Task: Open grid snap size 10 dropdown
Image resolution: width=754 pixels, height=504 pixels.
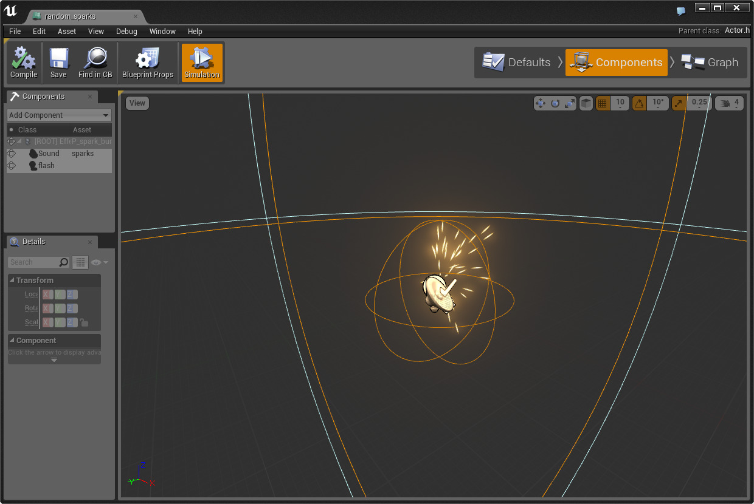Action: pos(620,103)
